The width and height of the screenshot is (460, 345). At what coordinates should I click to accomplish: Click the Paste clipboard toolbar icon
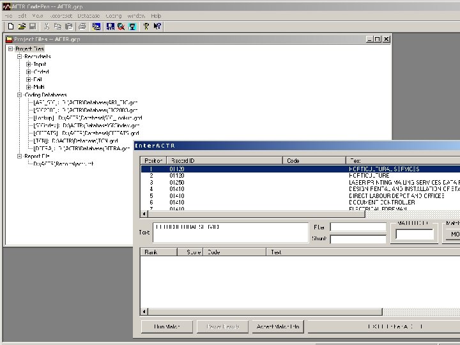68,26
